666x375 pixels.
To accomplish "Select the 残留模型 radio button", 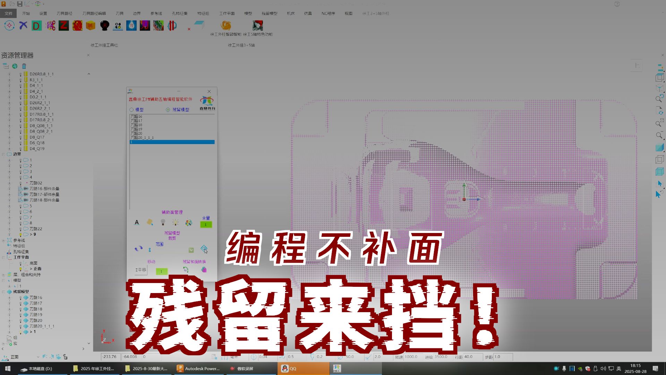I will coord(168,109).
